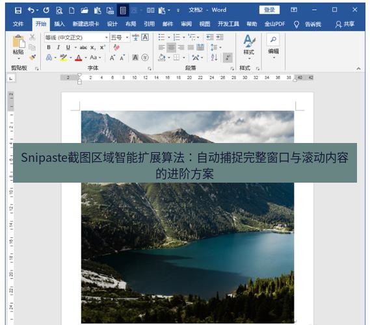Screen dimensions: 370x325
Task: Toggle underline formatting
Action: pyautogui.click(x=68, y=47)
